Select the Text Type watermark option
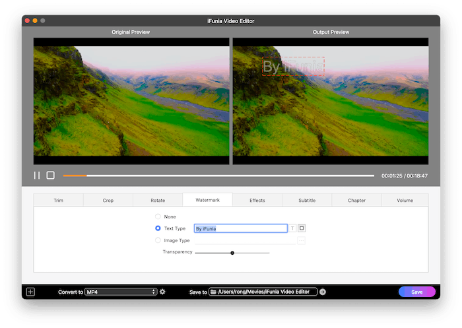462x328 pixels. (158, 228)
